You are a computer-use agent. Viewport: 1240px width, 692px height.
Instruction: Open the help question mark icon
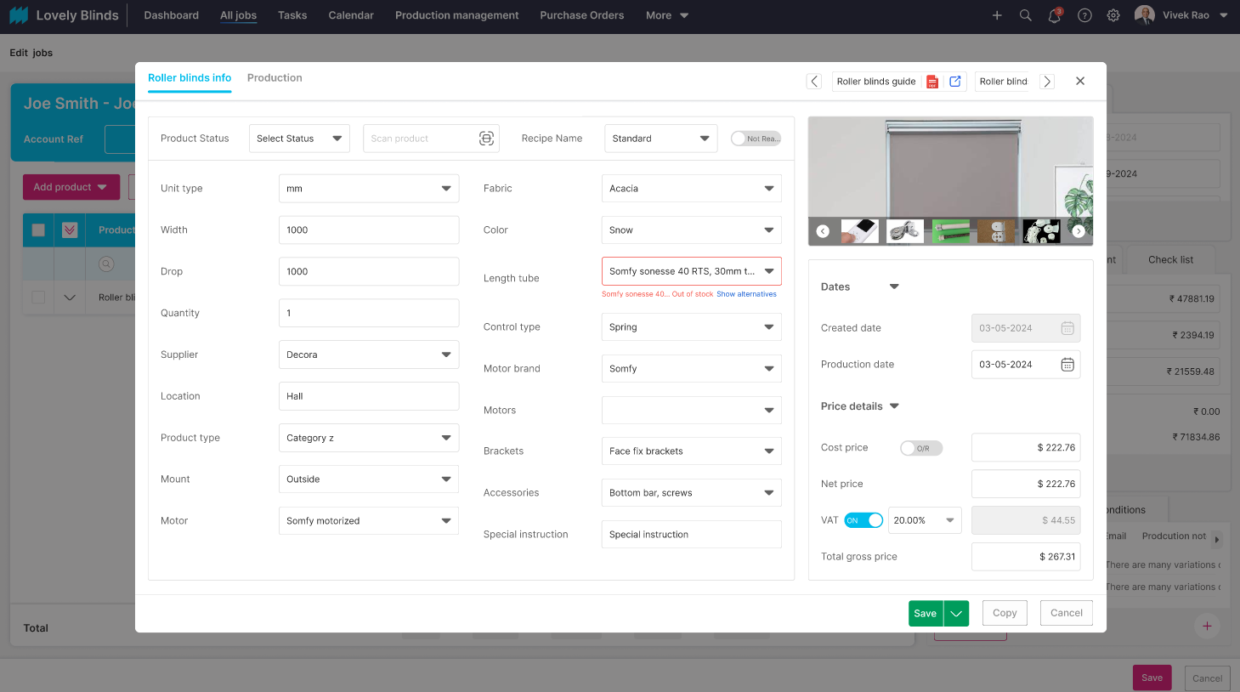tap(1084, 15)
